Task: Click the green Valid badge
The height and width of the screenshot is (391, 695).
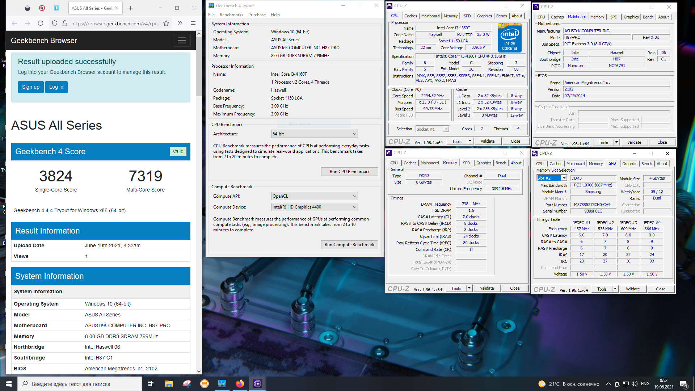Action: (x=178, y=152)
